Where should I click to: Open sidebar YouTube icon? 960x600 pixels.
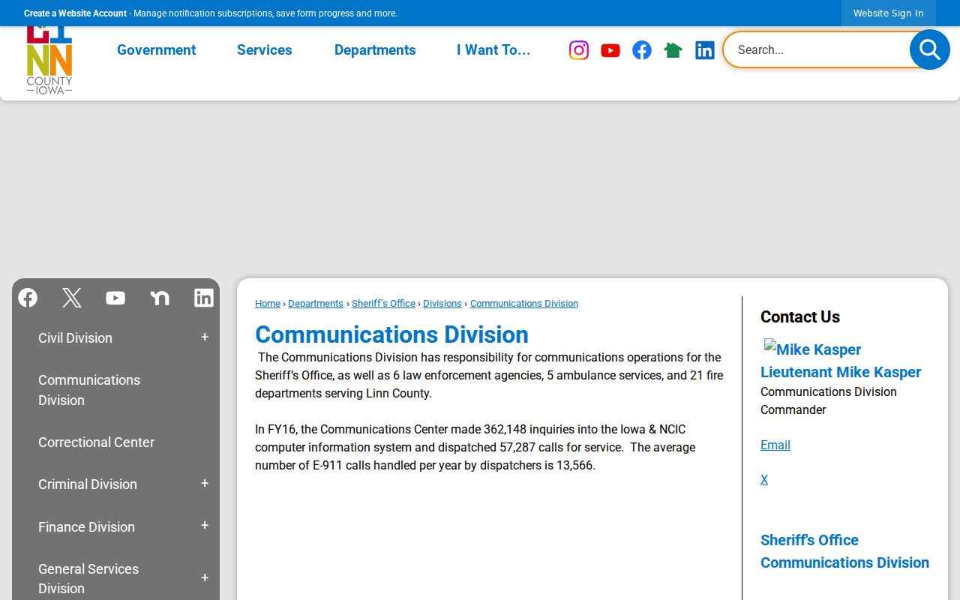[x=115, y=298]
